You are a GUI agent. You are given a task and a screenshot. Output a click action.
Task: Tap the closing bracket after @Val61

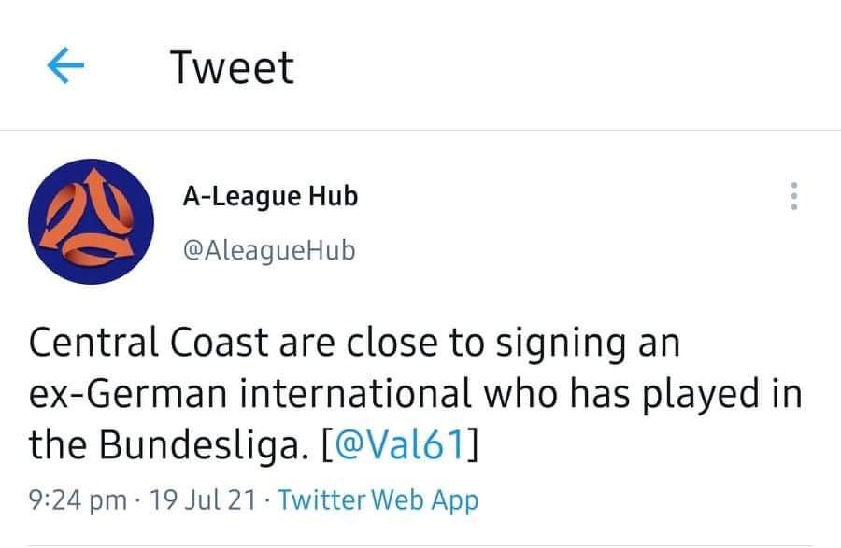pyautogui.click(x=473, y=444)
